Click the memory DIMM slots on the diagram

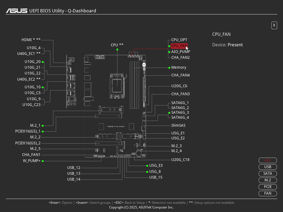click(135, 85)
